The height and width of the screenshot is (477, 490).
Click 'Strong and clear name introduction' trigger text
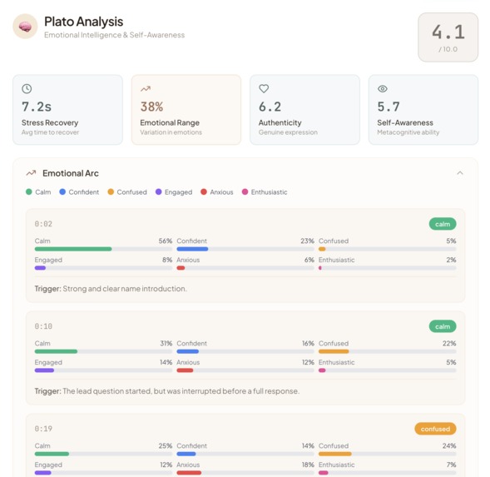(x=125, y=289)
